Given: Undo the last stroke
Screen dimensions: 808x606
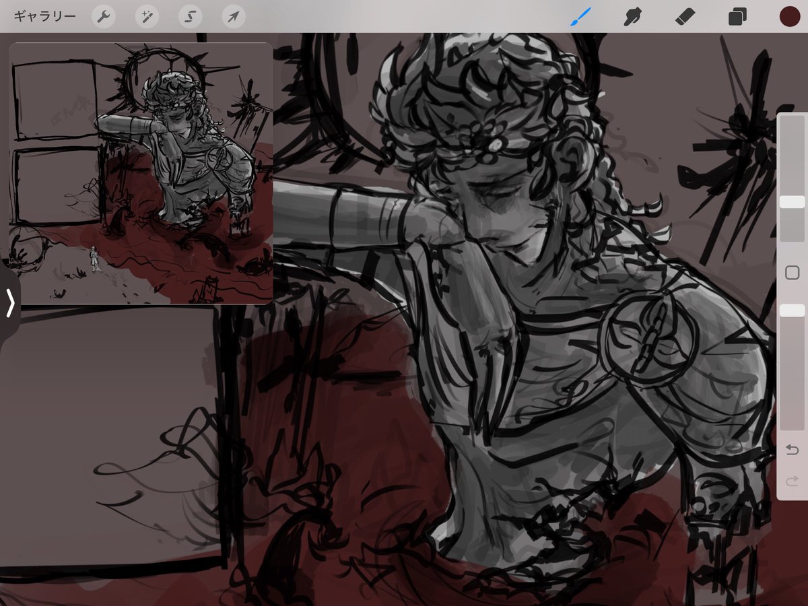Looking at the screenshot, I should tap(792, 450).
